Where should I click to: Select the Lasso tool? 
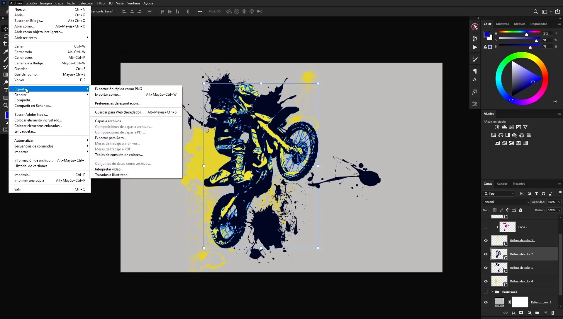click(6, 36)
